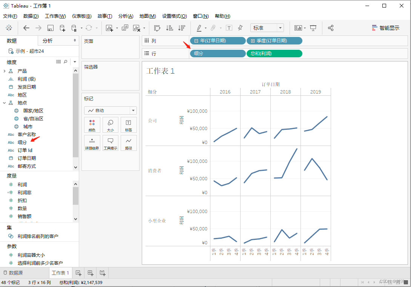Open the dimensions pane dropdown arrow

click(x=75, y=62)
